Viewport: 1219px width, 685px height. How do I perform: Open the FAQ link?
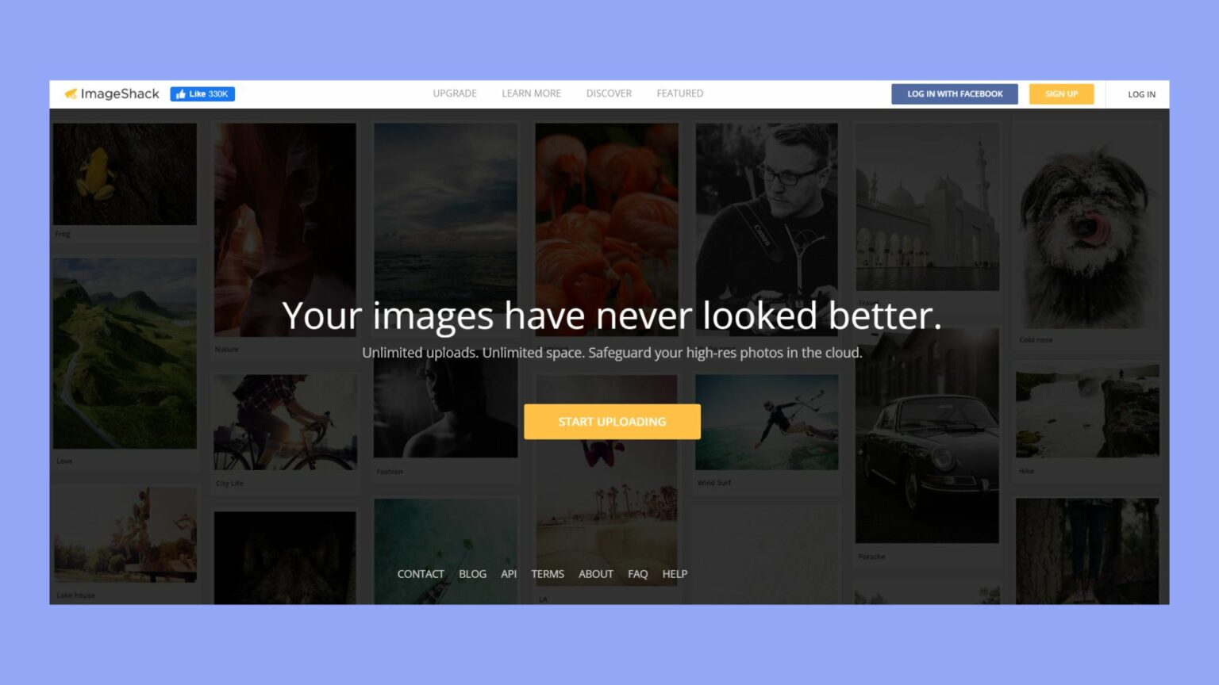[x=638, y=573]
